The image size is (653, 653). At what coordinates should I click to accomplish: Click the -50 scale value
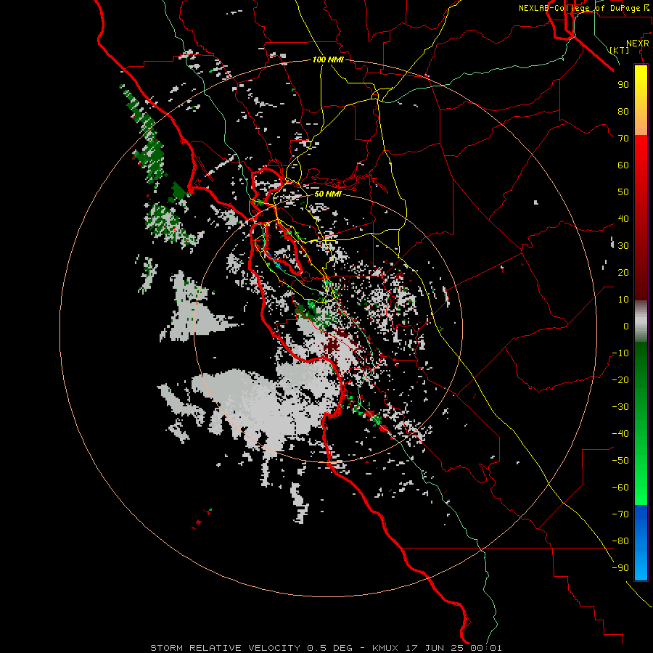(x=620, y=460)
